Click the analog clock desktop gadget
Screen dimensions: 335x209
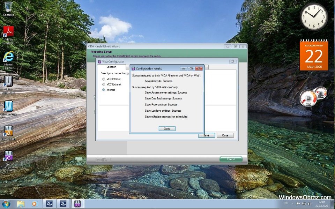(x=314, y=16)
